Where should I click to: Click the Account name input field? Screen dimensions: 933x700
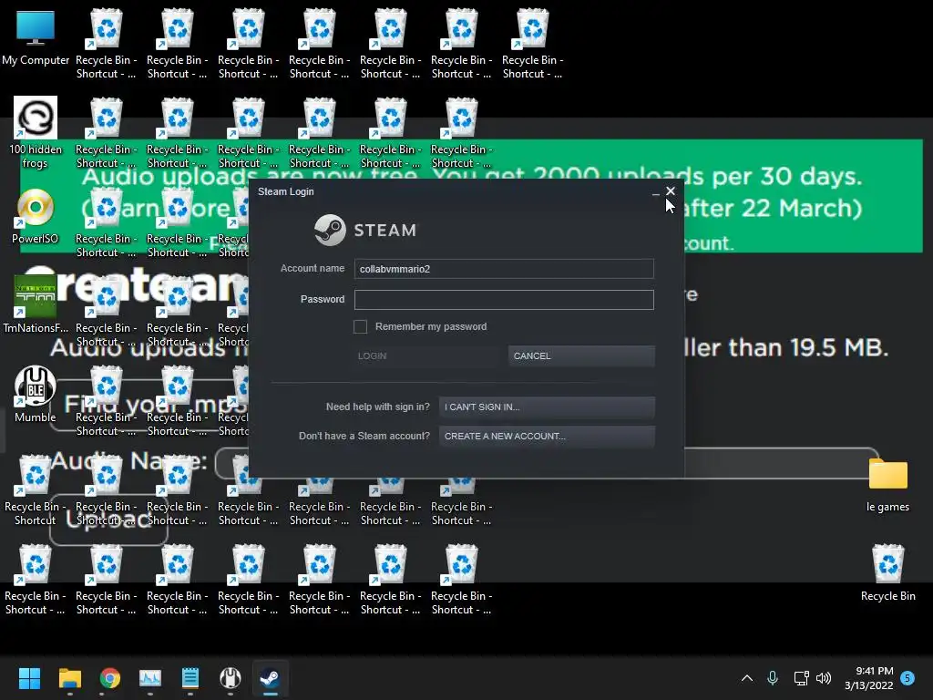click(x=504, y=269)
